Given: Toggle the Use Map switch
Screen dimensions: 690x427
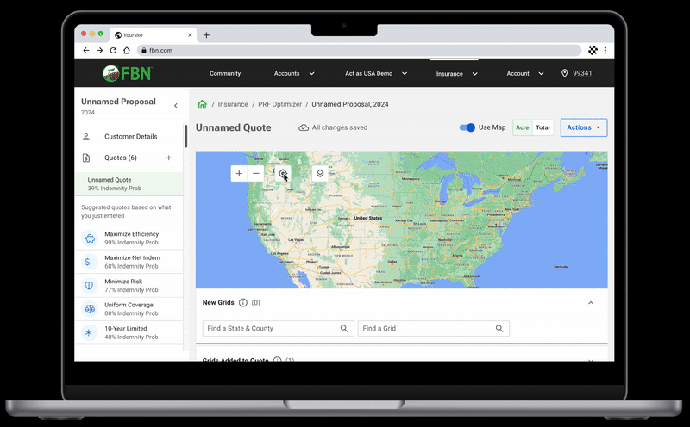Looking at the screenshot, I should coord(467,127).
